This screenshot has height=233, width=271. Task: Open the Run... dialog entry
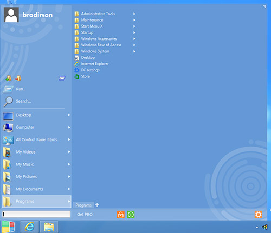click(36, 89)
